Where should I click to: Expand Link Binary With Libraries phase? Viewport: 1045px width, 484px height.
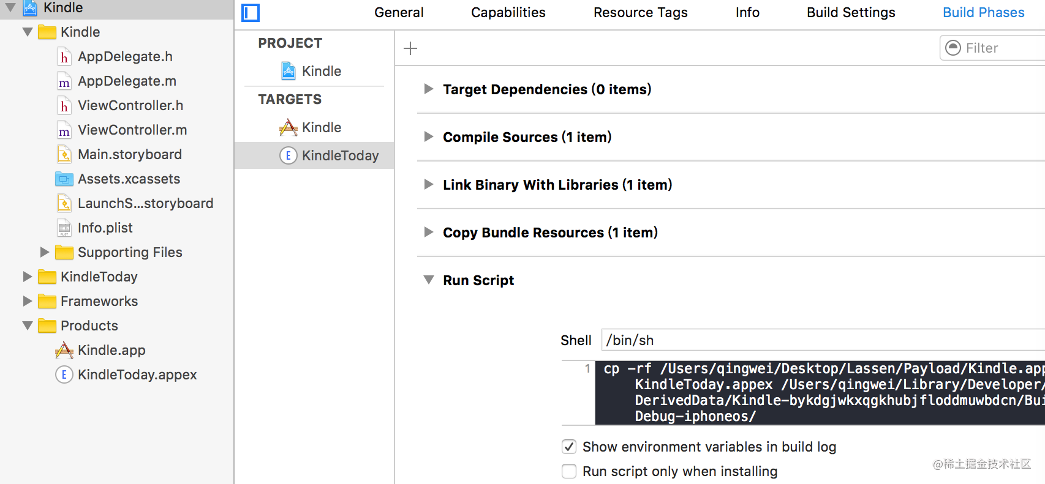[x=428, y=185]
